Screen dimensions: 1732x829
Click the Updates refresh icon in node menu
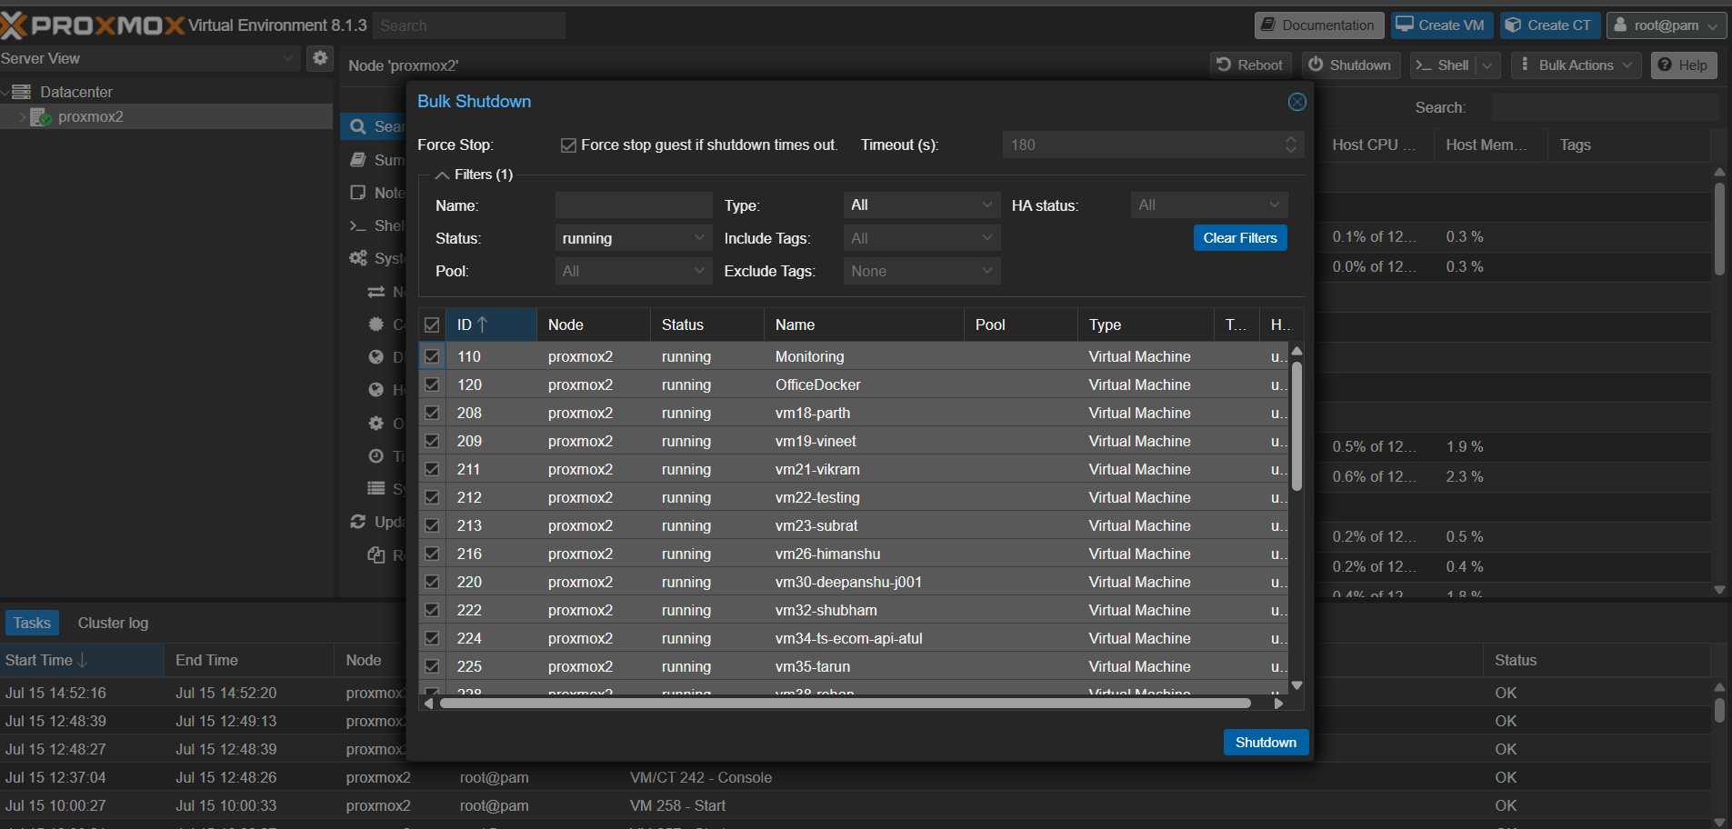[358, 522]
